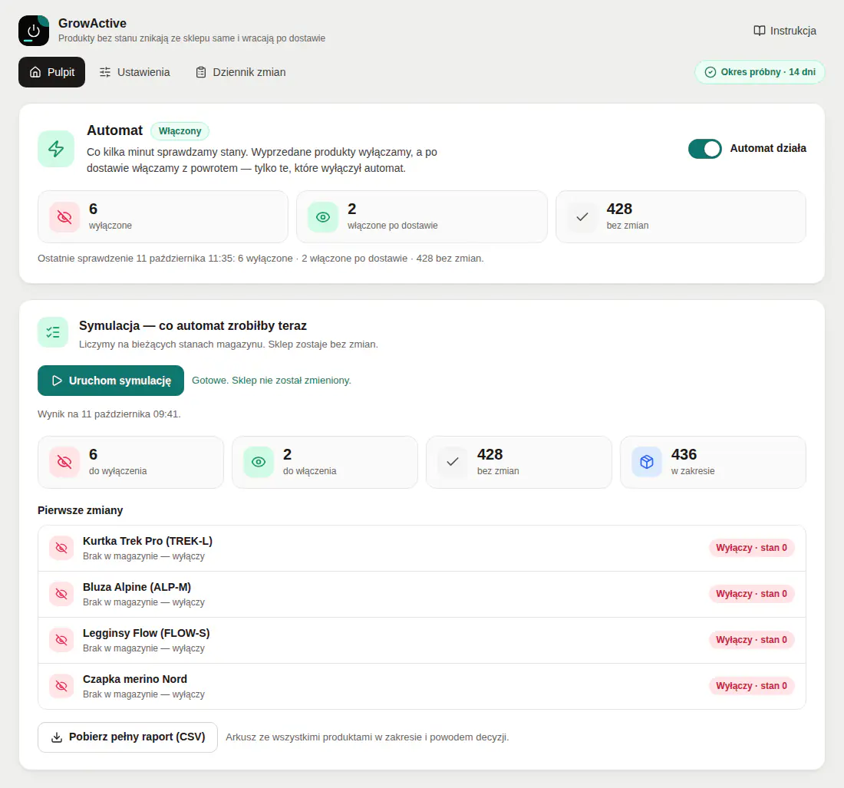Click the crossed-eye icon on Legginsy Flow row
Image resolution: width=844 pixels, height=788 pixels.
61,640
